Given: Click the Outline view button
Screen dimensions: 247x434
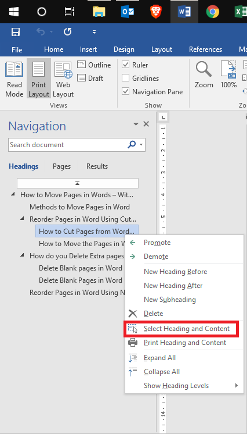Looking at the screenshot, I should point(94,65).
